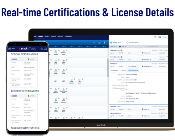Image resolution: width=175 pixels, height=140 pixels.
Task: Open the three-dot more options menu
Action: (105, 42)
